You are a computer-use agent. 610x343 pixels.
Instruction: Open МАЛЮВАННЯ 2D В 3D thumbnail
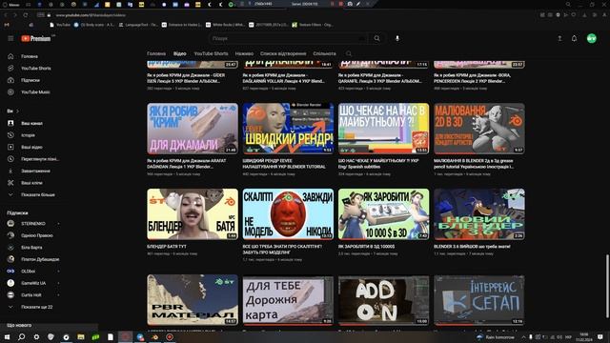tap(479, 129)
